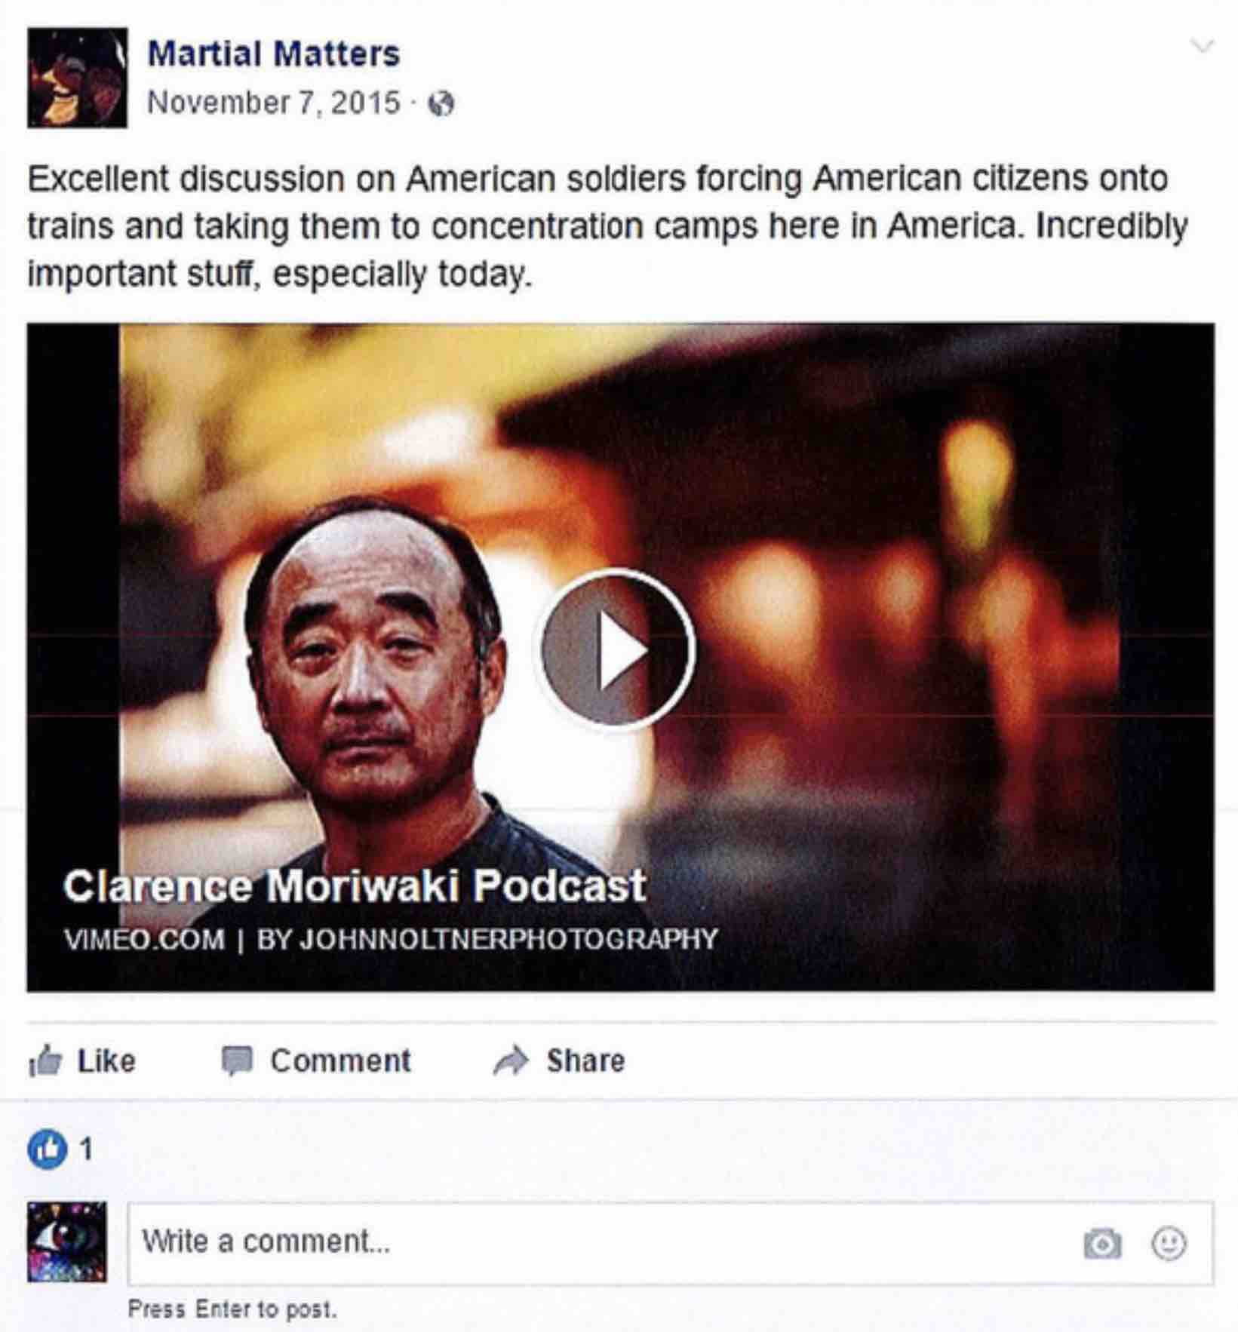The width and height of the screenshot is (1238, 1332).
Task: Click the Comment speech bubble icon
Action: coord(236,1060)
